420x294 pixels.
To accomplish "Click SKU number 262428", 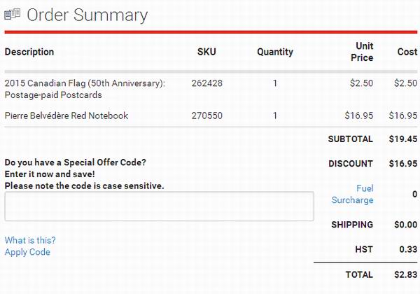I will click(206, 83).
